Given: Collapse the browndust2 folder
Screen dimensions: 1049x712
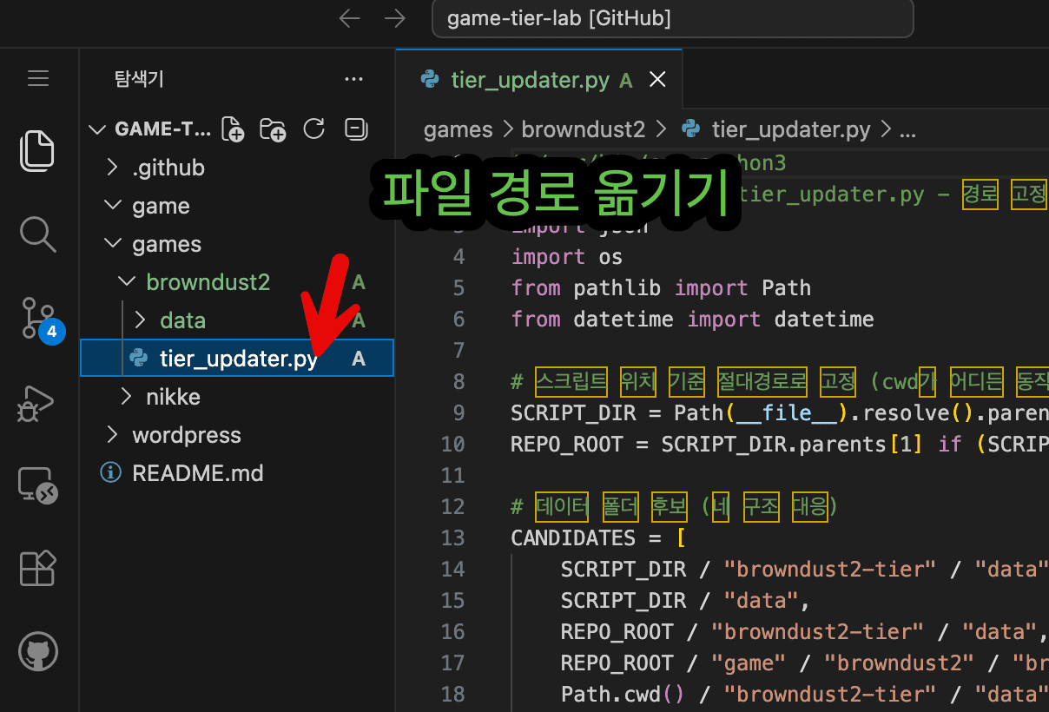Looking at the screenshot, I should [x=236, y=282].
